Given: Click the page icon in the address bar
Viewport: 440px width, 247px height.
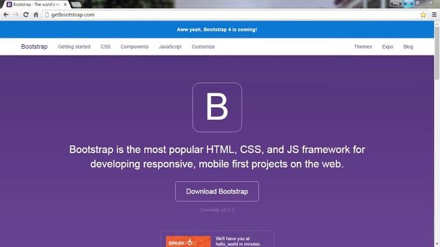Looking at the screenshot, I should [x=47, y=14].
